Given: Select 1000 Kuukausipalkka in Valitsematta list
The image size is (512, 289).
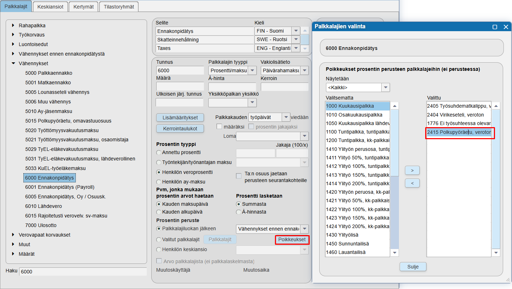Looking at the screenshot, I should click(x=358, y=106).
